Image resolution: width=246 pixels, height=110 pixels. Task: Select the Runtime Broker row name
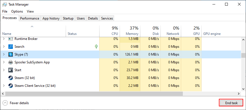click(26, 39)
